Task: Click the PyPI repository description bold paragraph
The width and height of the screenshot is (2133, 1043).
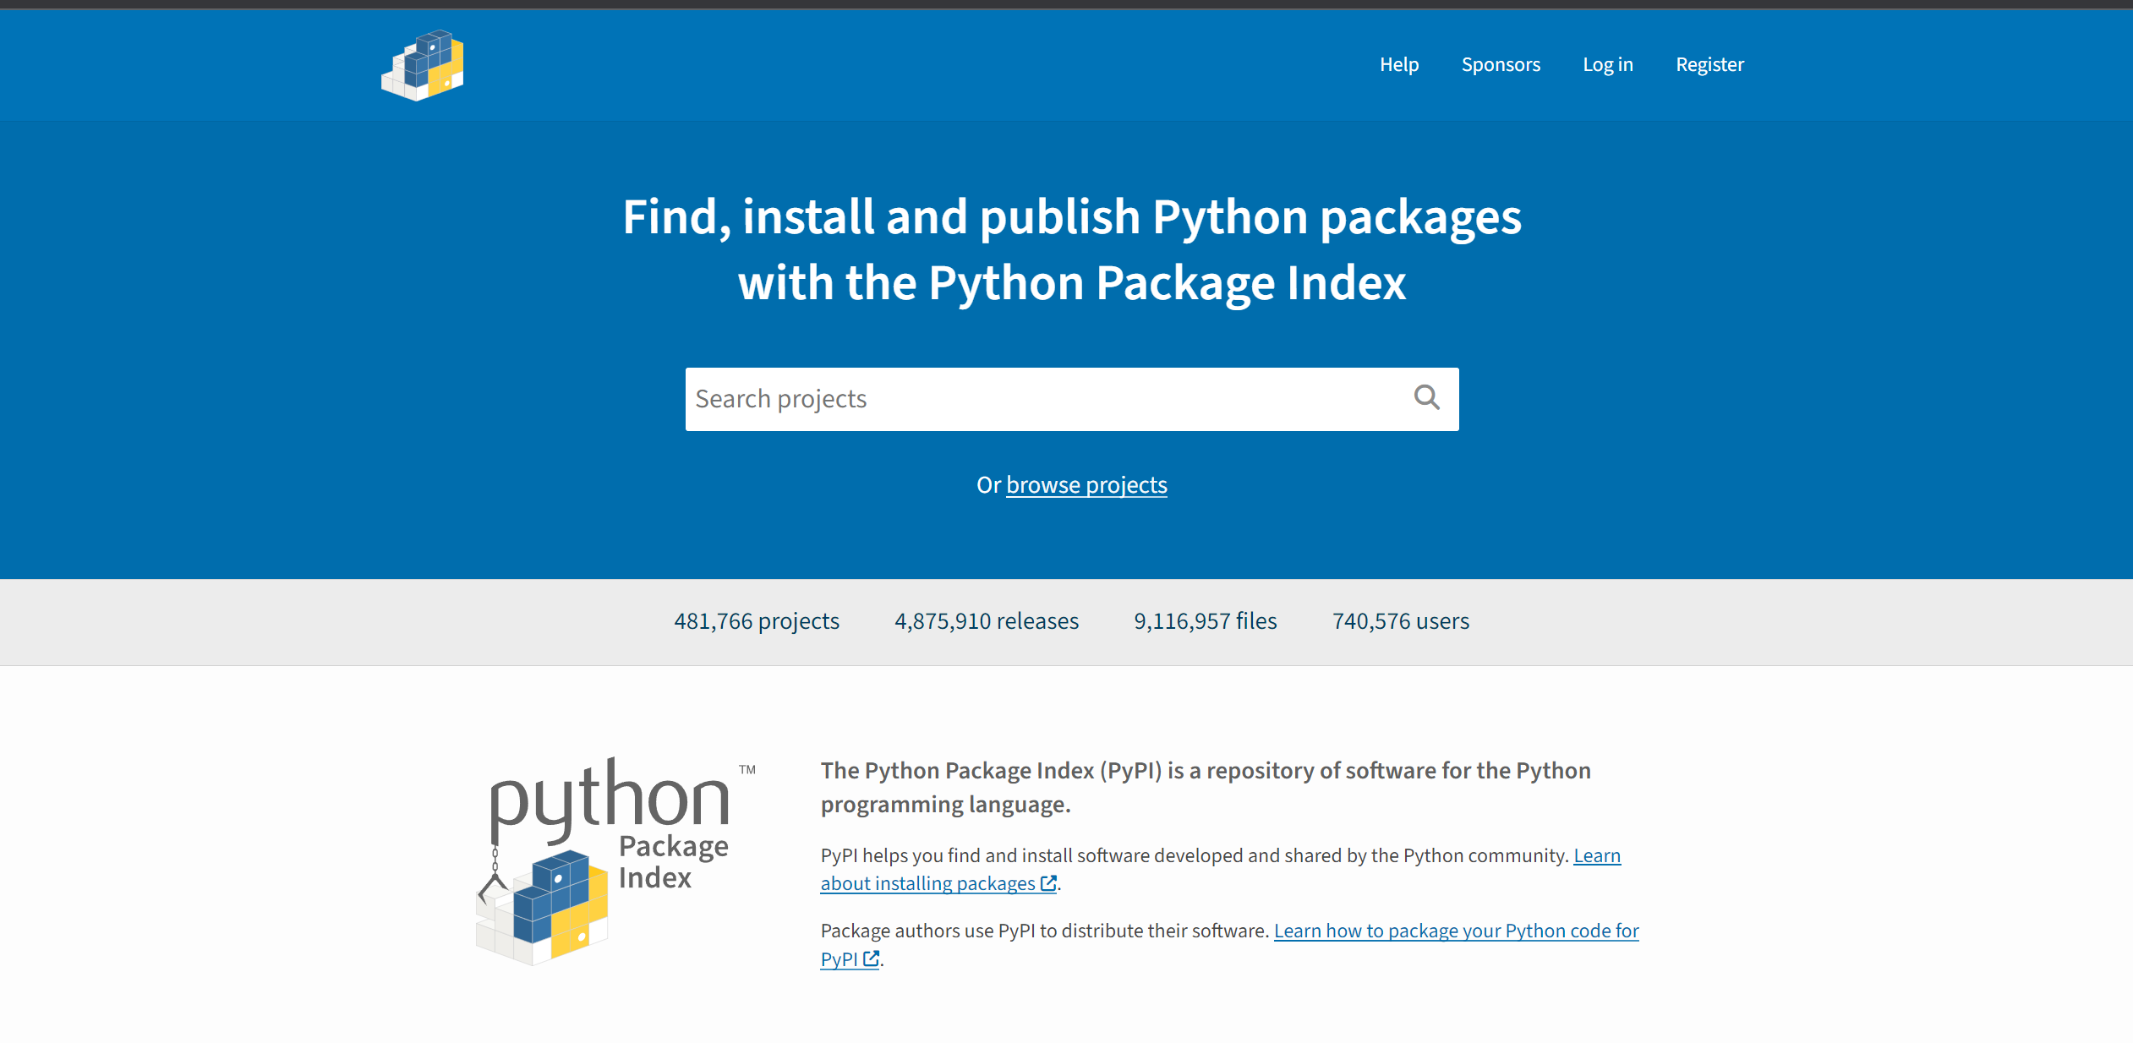Action: tap(1206, 787)
